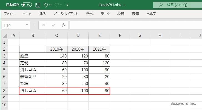This screenshot has height=110, width=202.
Task: Toggle the 自動保存 AutoSave switch
Action: (27, 5)
